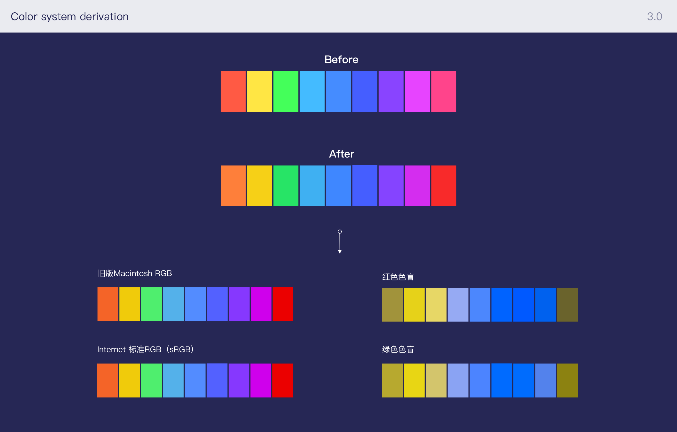The height and width of the screenshot is (432, 677).
Task: Choose the periwinkle swatch in the 红色色盲 row
Action: (458, 305)
